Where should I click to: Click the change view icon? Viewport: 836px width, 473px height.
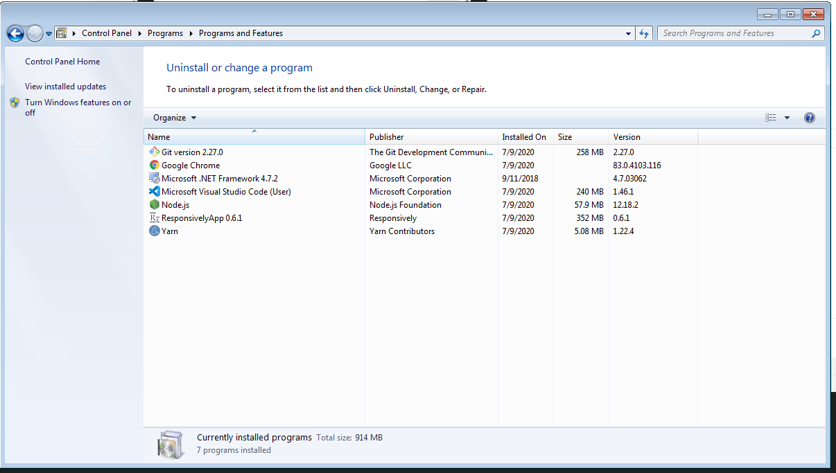(x=771, y=118)
